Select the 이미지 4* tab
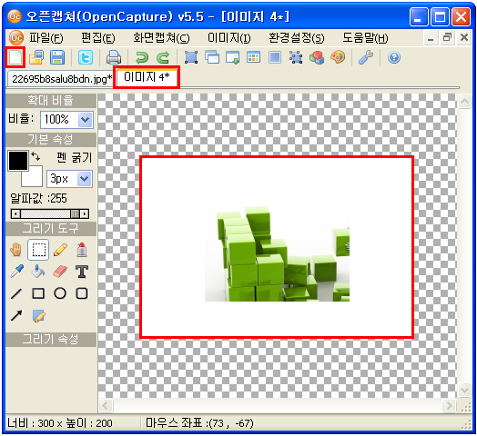Image resolution: width=477 pixels, height=436 pixels. click(x=147, y=77)
